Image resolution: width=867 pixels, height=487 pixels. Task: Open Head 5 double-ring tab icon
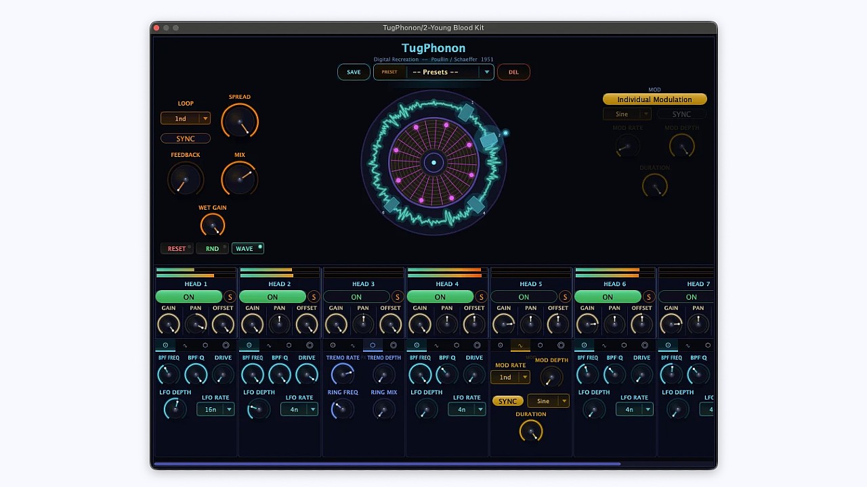point(561,346)
